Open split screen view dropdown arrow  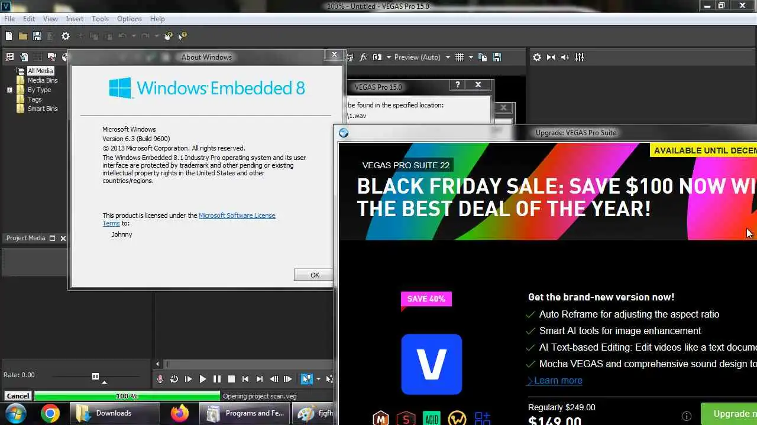pos(389,57)
